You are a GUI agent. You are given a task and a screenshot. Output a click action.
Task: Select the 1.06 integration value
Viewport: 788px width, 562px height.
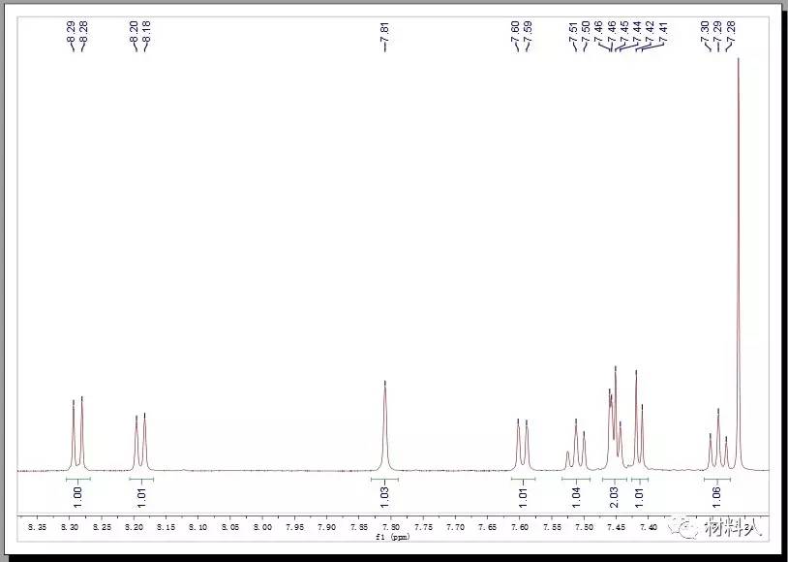coord(717,497)
